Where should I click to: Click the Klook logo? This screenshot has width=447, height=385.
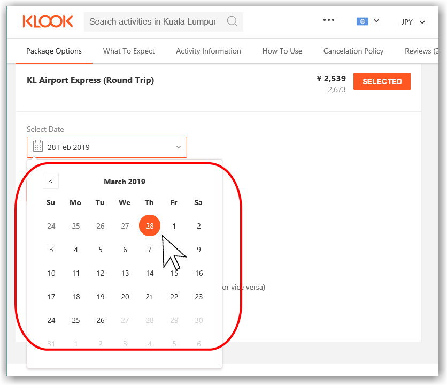pyautogui.click(x=48, y=22)
